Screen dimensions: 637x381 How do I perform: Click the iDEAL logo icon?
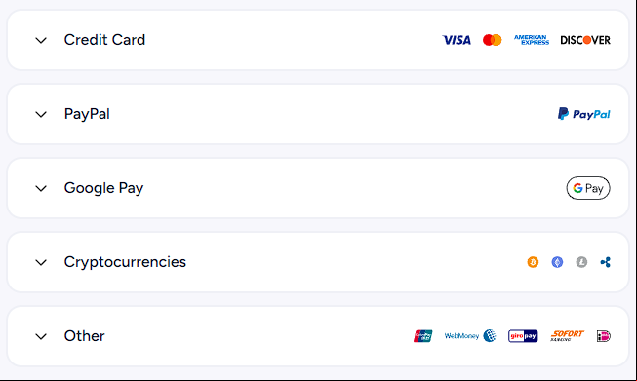(604, 336)
